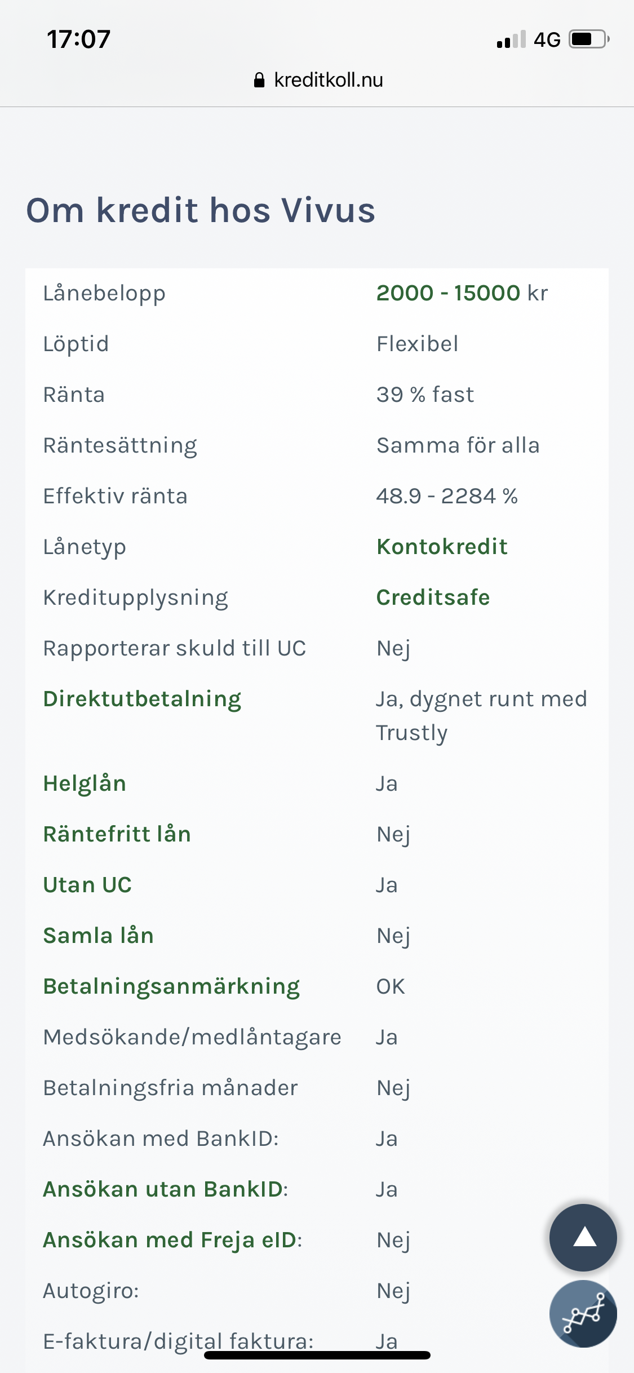Open the 2000 - 15000 loan amount link
The width and height of the screenshot is (634, 1373).
click(x=448, y=293)
